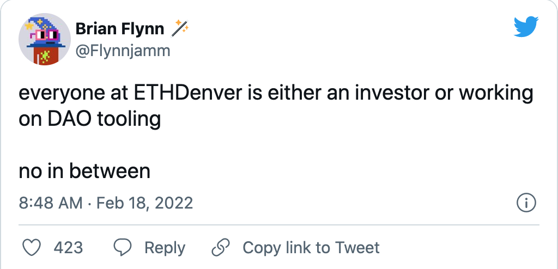Viewport: 558px width, 269px height.
Task: Click the reply speech bubble icon
Action: (x=122, y=248)
